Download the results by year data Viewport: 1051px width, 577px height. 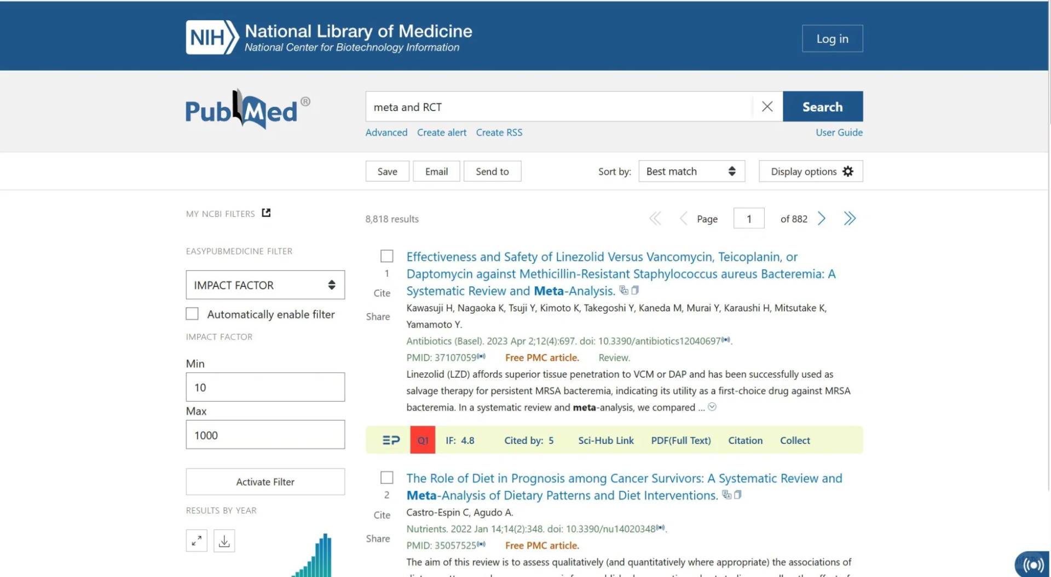[224, 541]
